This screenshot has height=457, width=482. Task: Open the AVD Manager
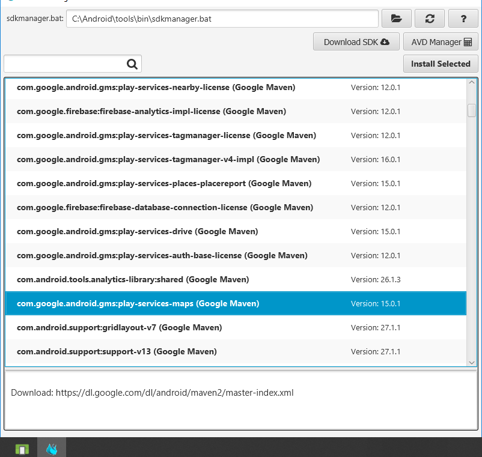coord(441,42)
